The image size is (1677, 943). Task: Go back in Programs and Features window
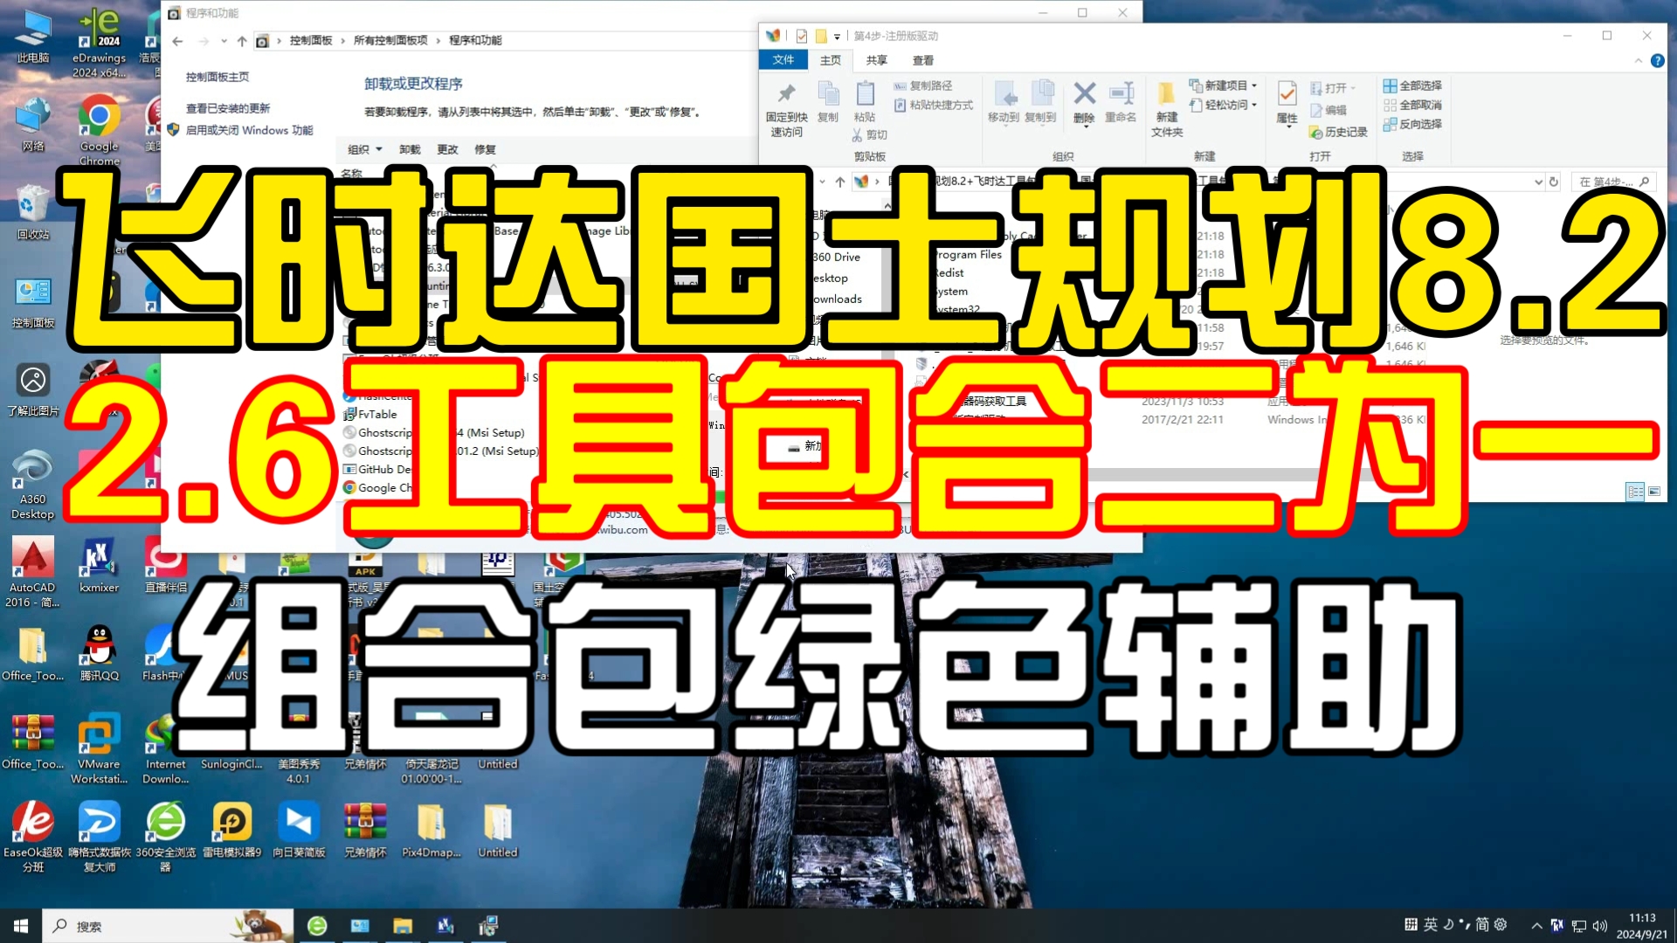pos(177,41)
